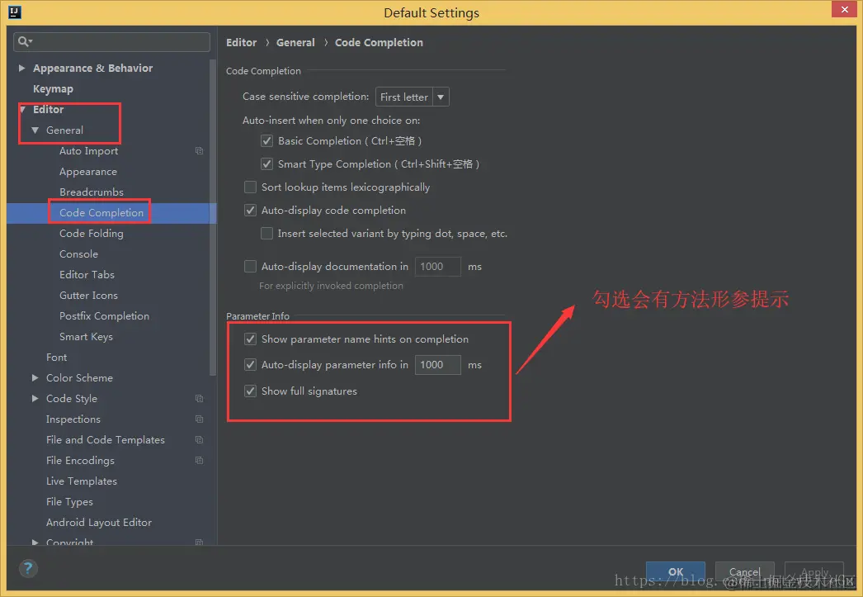
Task: Select Breadcrumbs in the settings tree
Action: coord(92,192)
